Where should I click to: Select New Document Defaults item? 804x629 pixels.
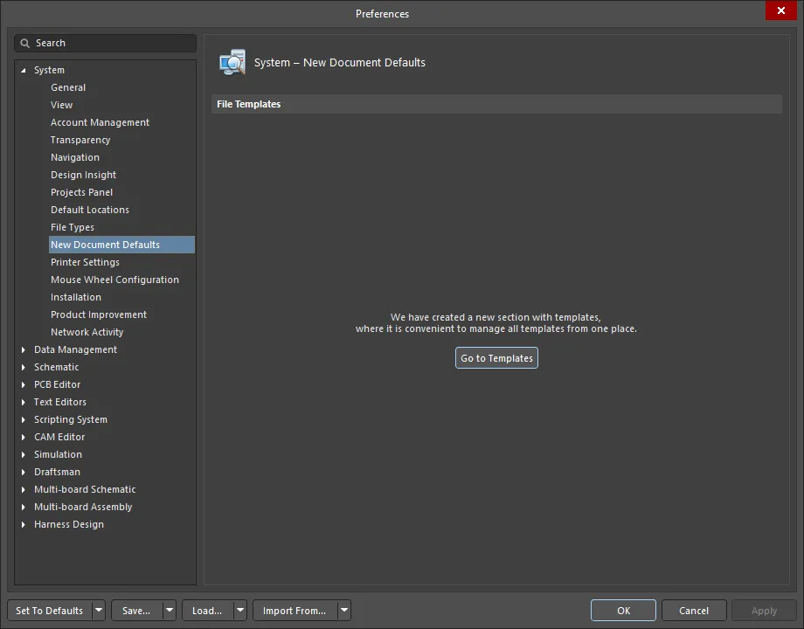(x=121, y=245)
